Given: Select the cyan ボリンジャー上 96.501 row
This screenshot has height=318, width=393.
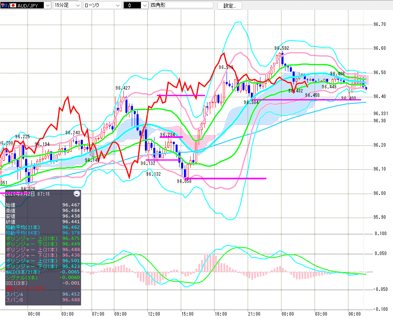Looking at the screenshot, I should 43,261.
